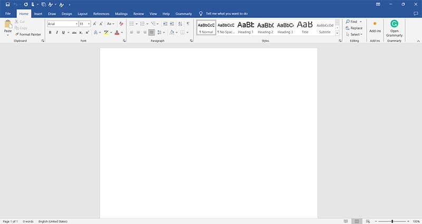This screenshot has width=422, height=224.
Task: Open the File tab
Action: coord(8,14)
